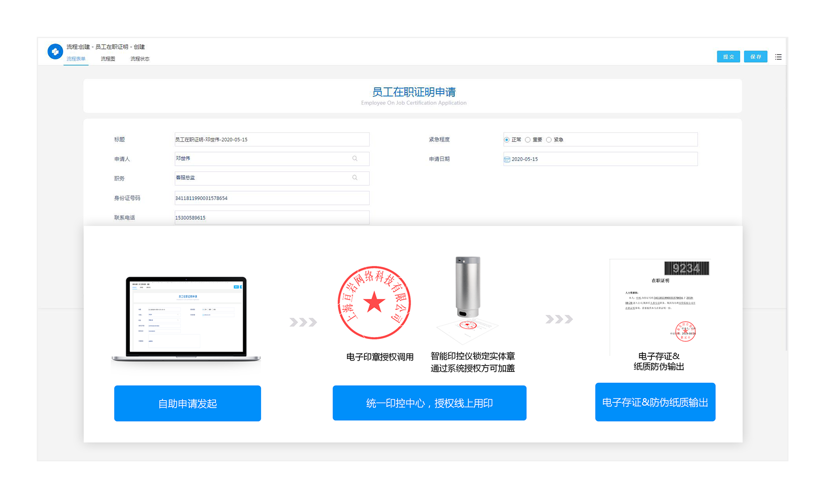The image size is (825, 498).
Task: Click the 员工在职证明申请 form title
Action: pyautogui.click(x=414, y=92)
